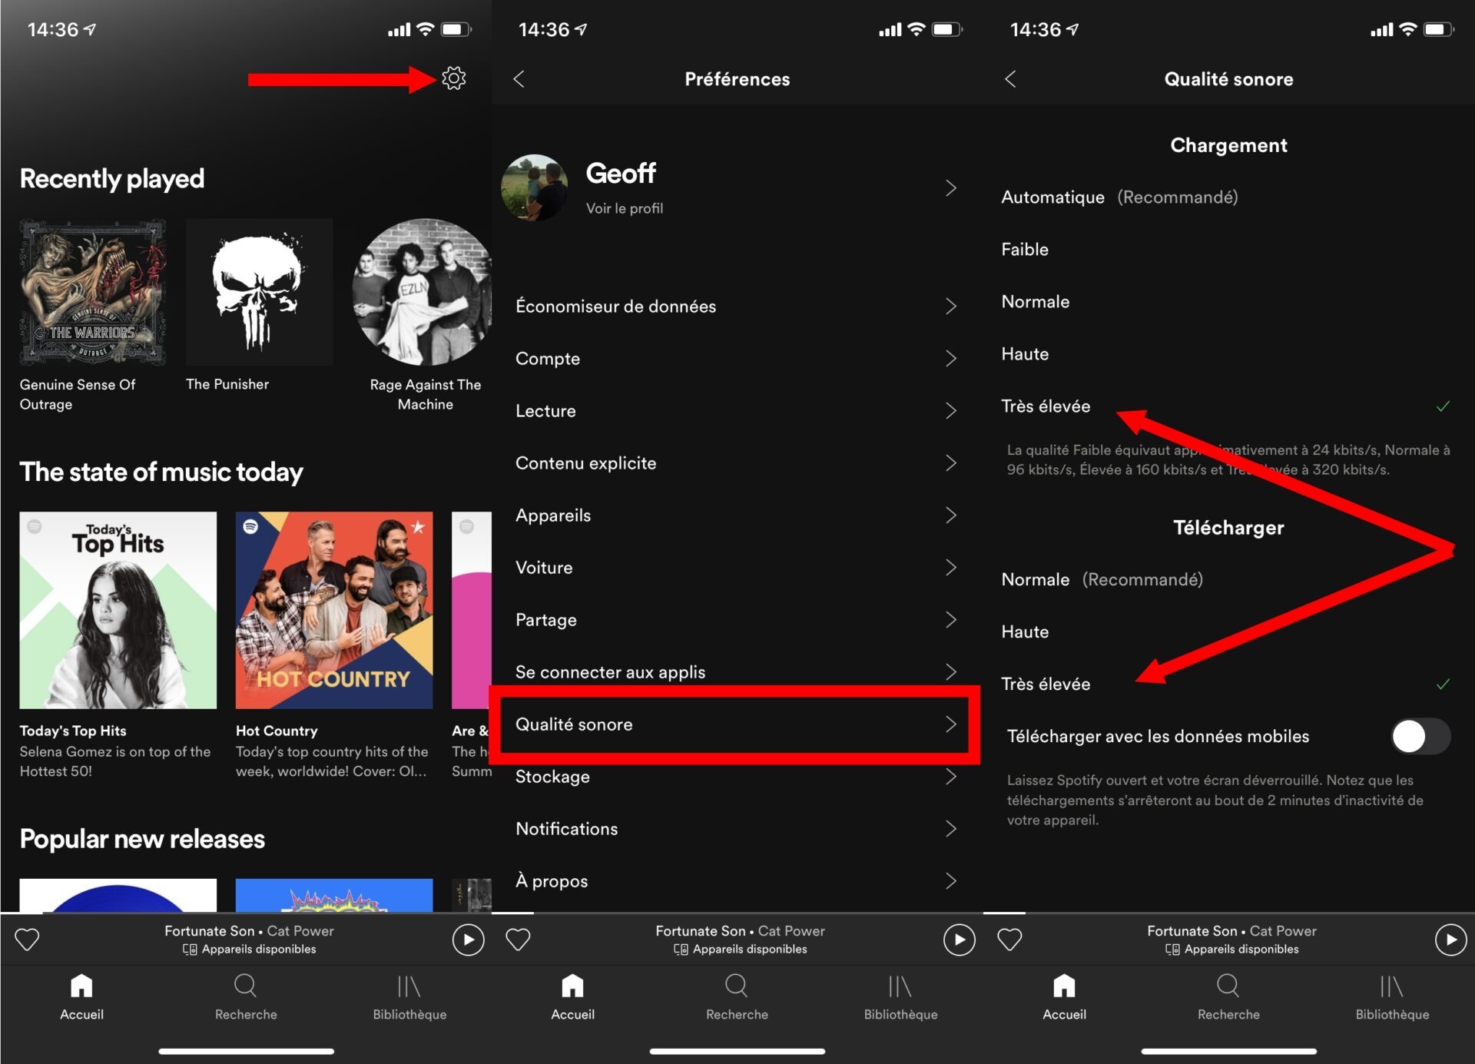Image resolution: width=1475 pixels, height=1064 pixels.
Task: Open Appareils disponibles on the Préférences screen
Action: [741, 949]
